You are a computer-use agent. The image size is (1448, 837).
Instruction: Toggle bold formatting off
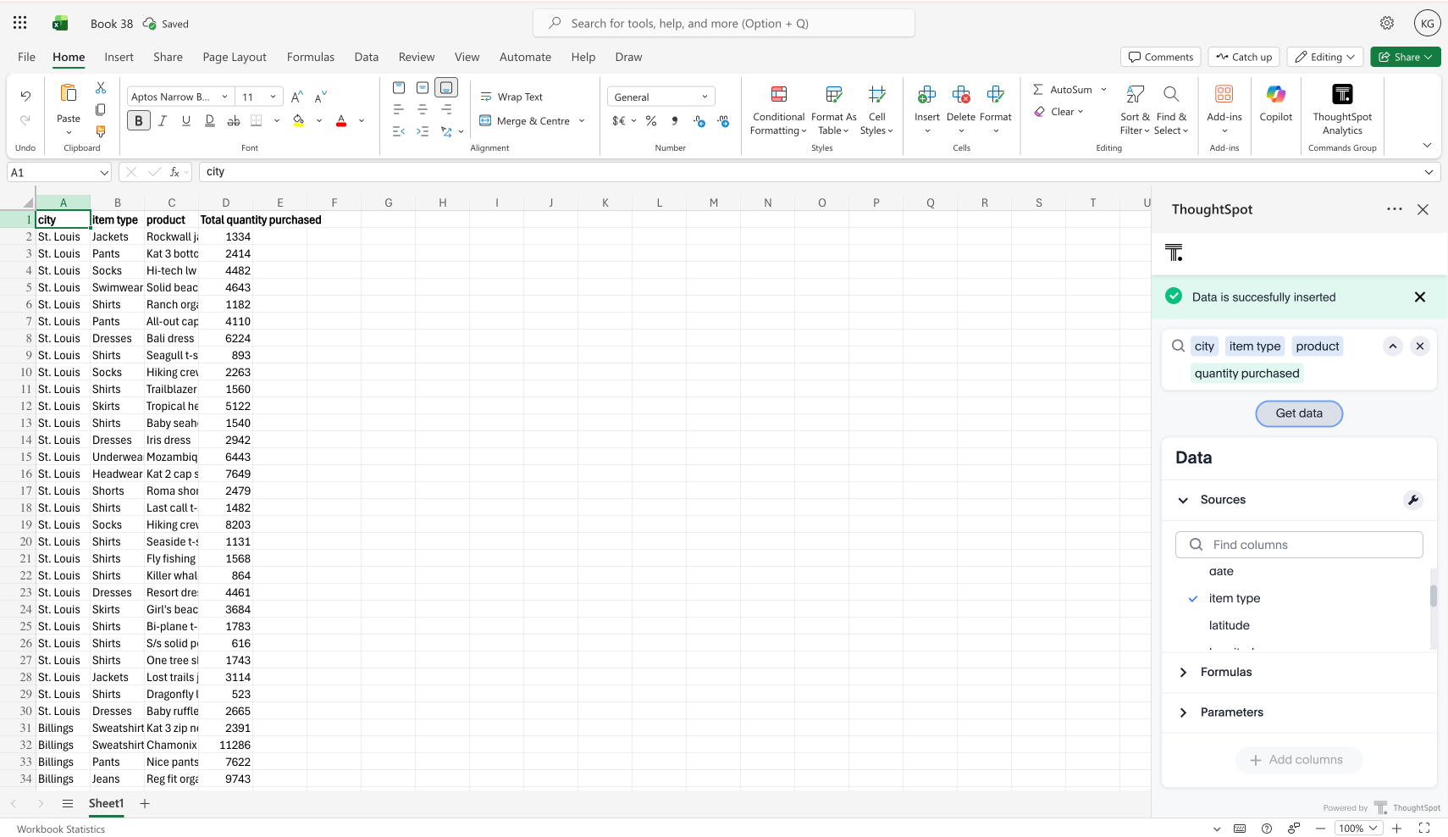[138, 120]
